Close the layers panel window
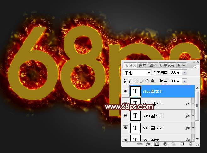207x153 pixels. [x=198, y=62]
